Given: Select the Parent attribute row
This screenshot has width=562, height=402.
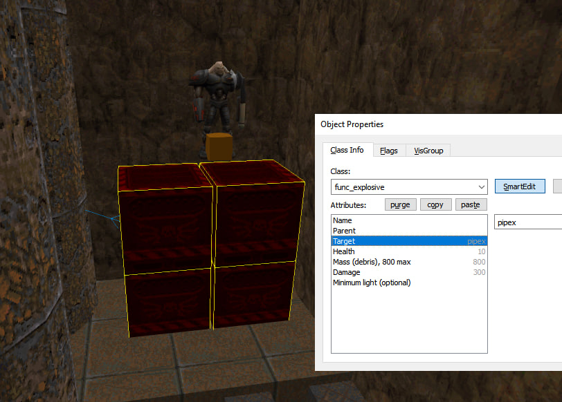Looking at the screenshot, I should click(x=408, y=231).
